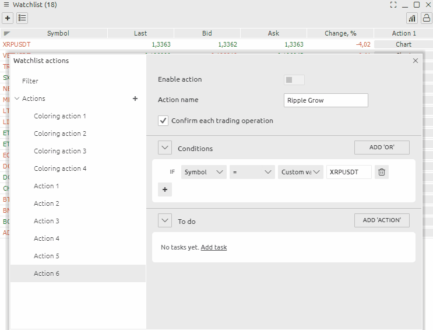The height and width of the screenshot is (330, 433).
Task: Open the Watchlist hamburger menu
Action: tap(6, 5)
